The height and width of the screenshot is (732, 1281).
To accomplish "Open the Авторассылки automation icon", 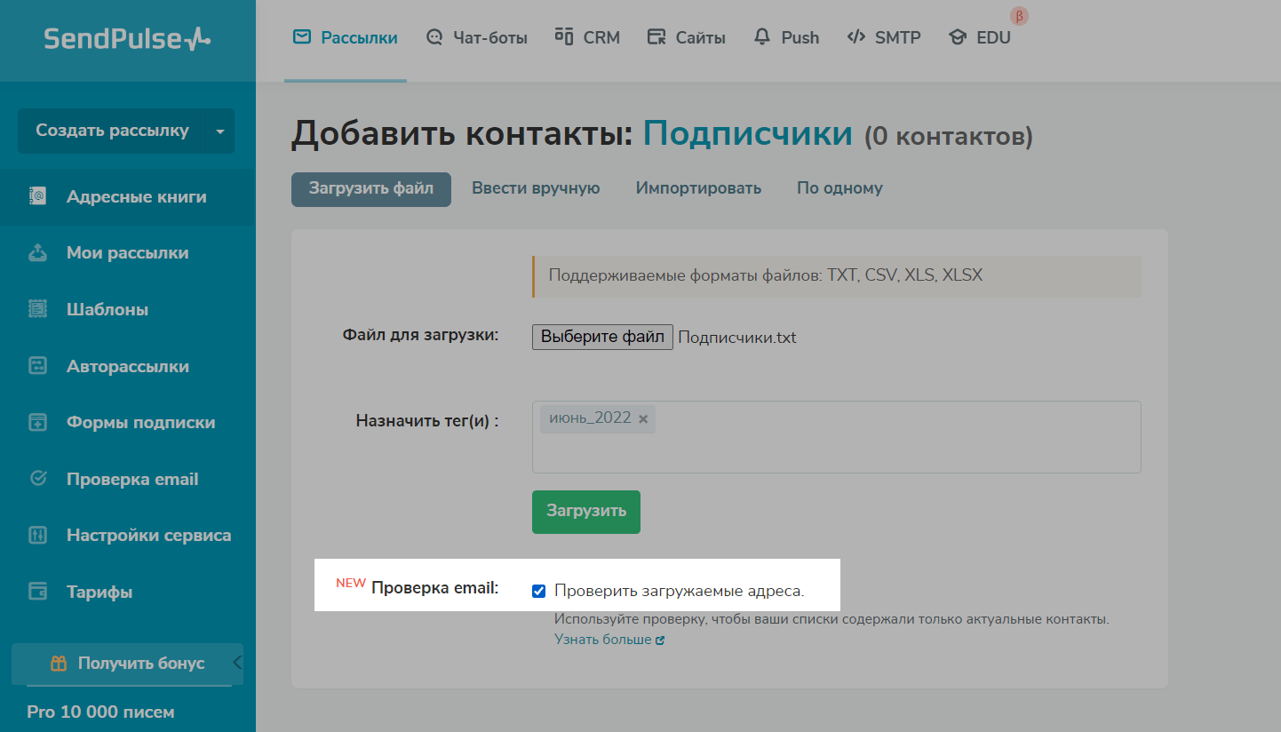I will 38,366.
